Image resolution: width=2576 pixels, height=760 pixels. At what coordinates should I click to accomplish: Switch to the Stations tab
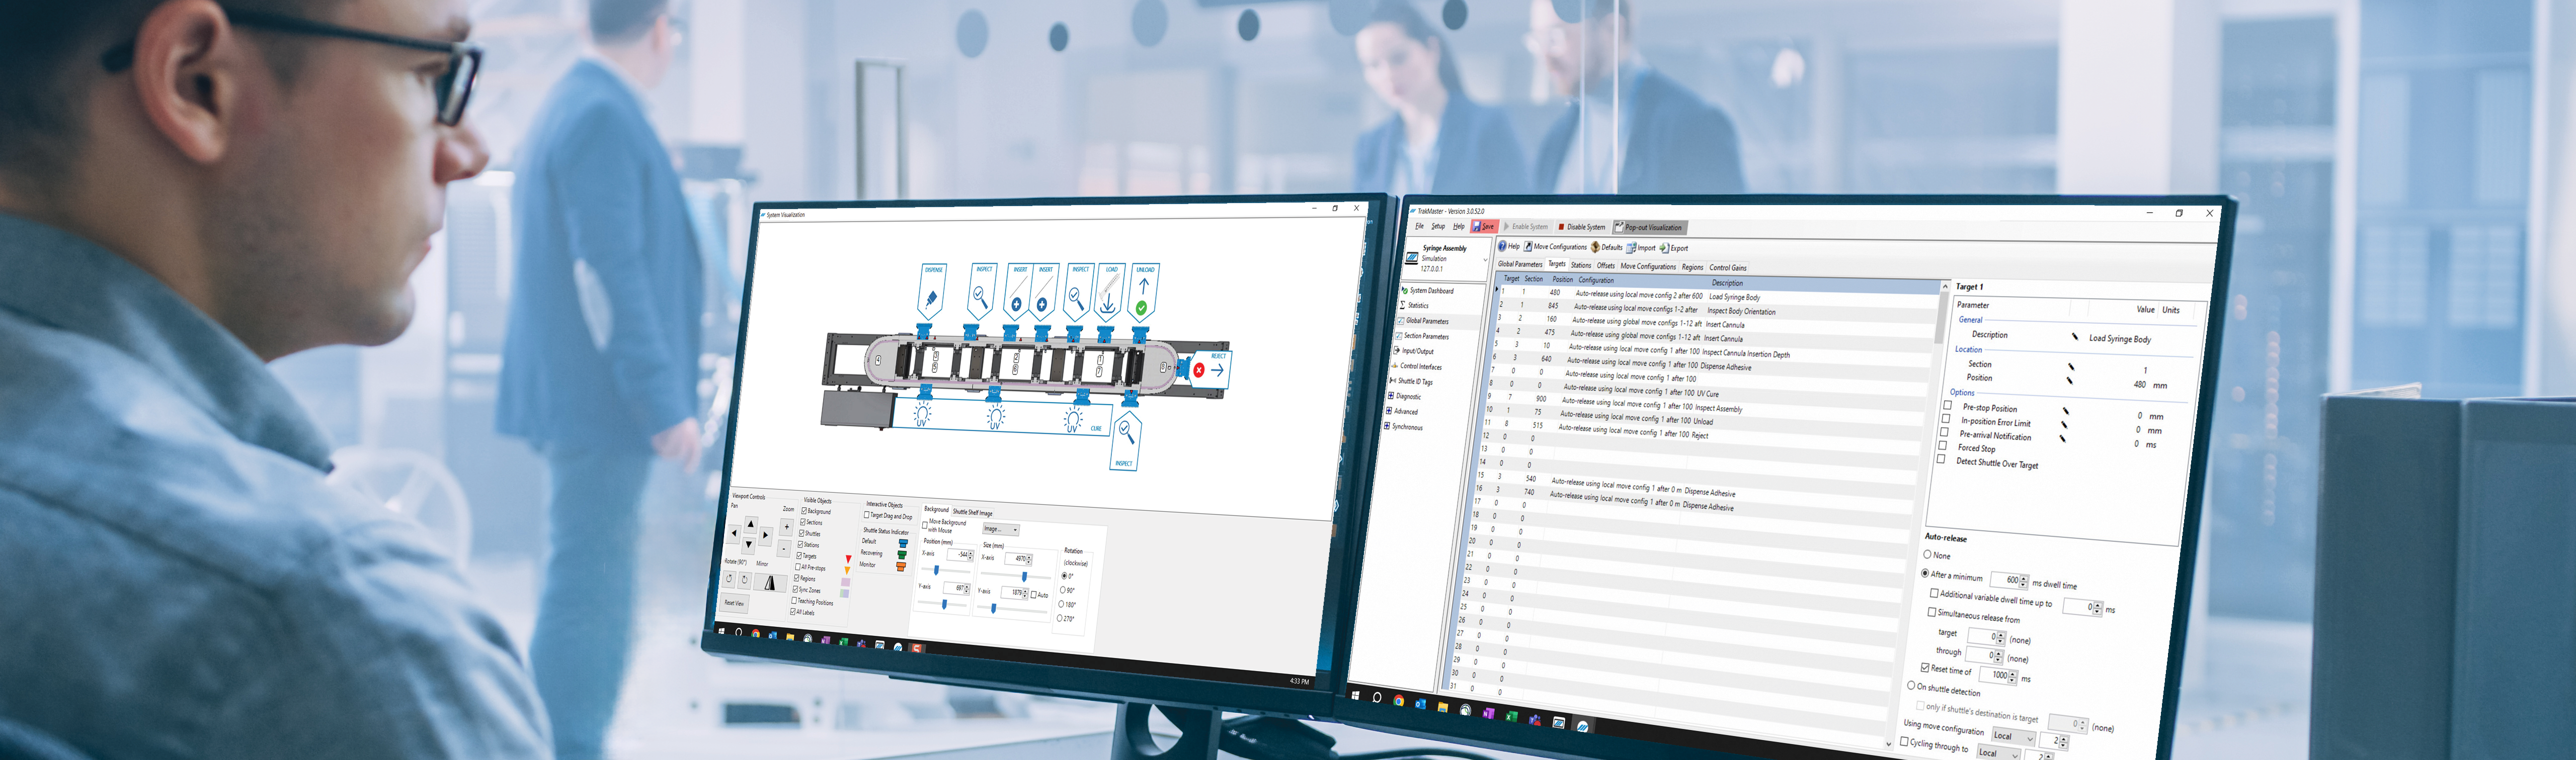[x=1581, y=266]
